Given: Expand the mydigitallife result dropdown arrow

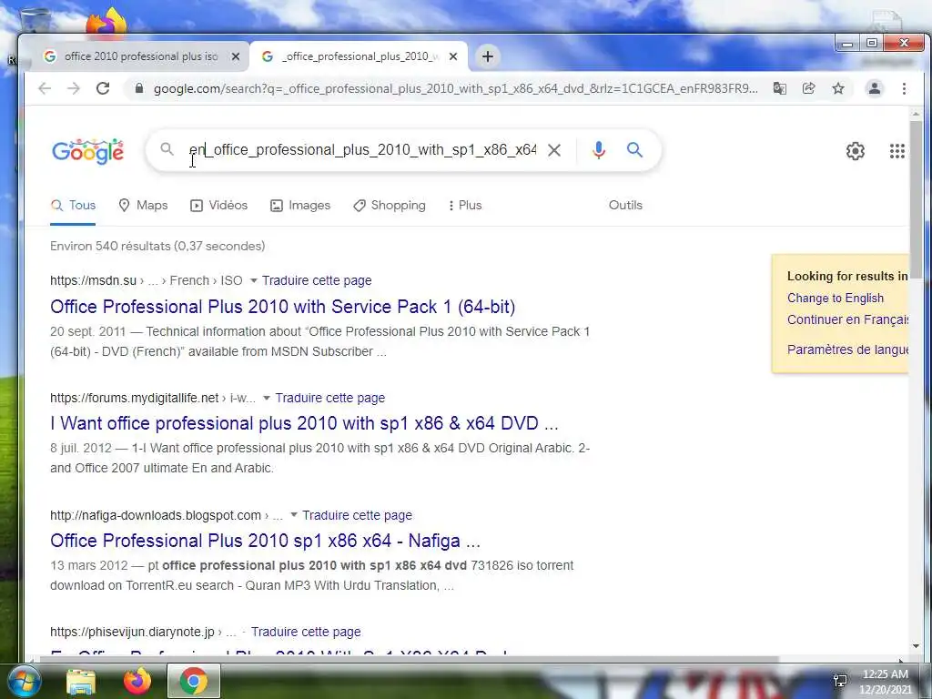Looking at the screenshot, I should click(x=267, y=398).
